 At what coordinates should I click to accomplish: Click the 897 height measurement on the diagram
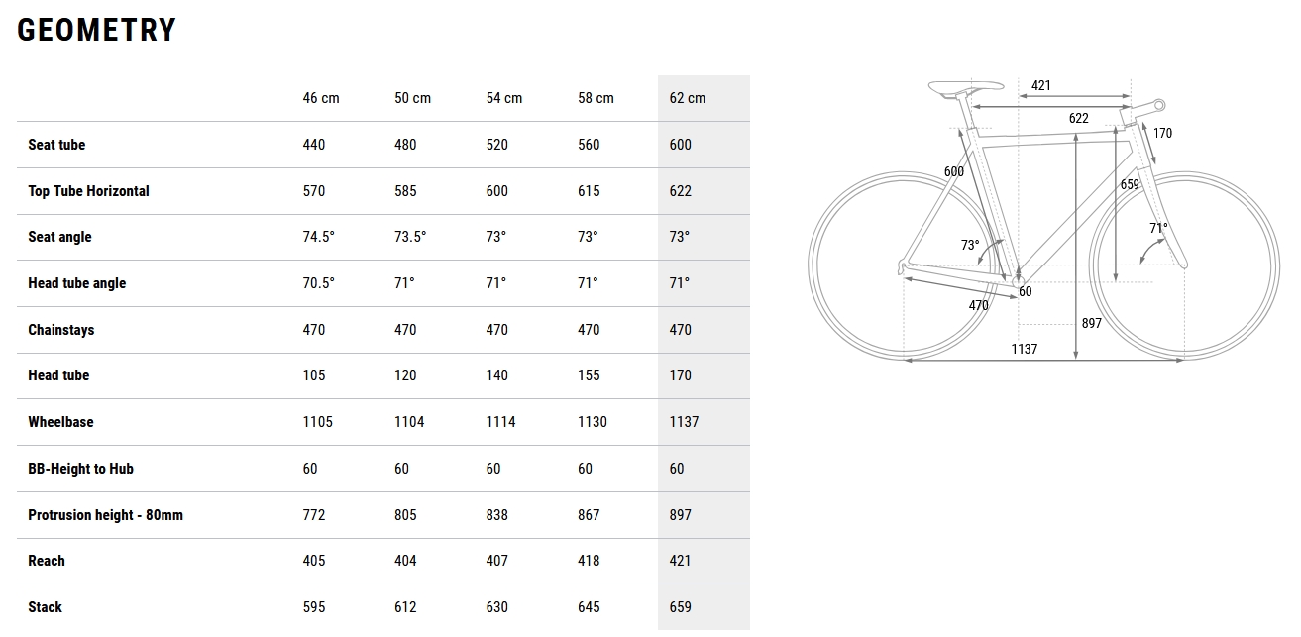click(1091, 323)
